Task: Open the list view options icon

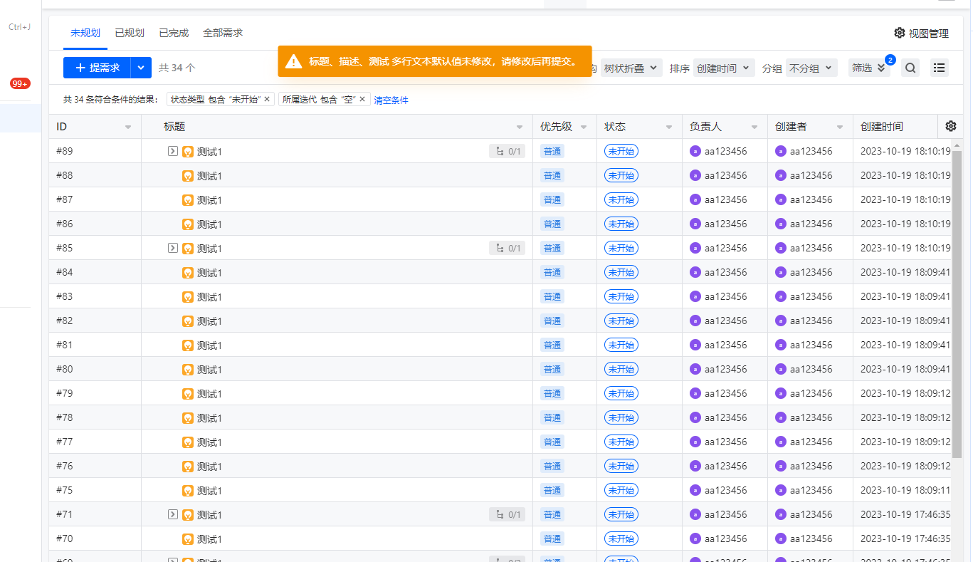Action: pos(940,68)
